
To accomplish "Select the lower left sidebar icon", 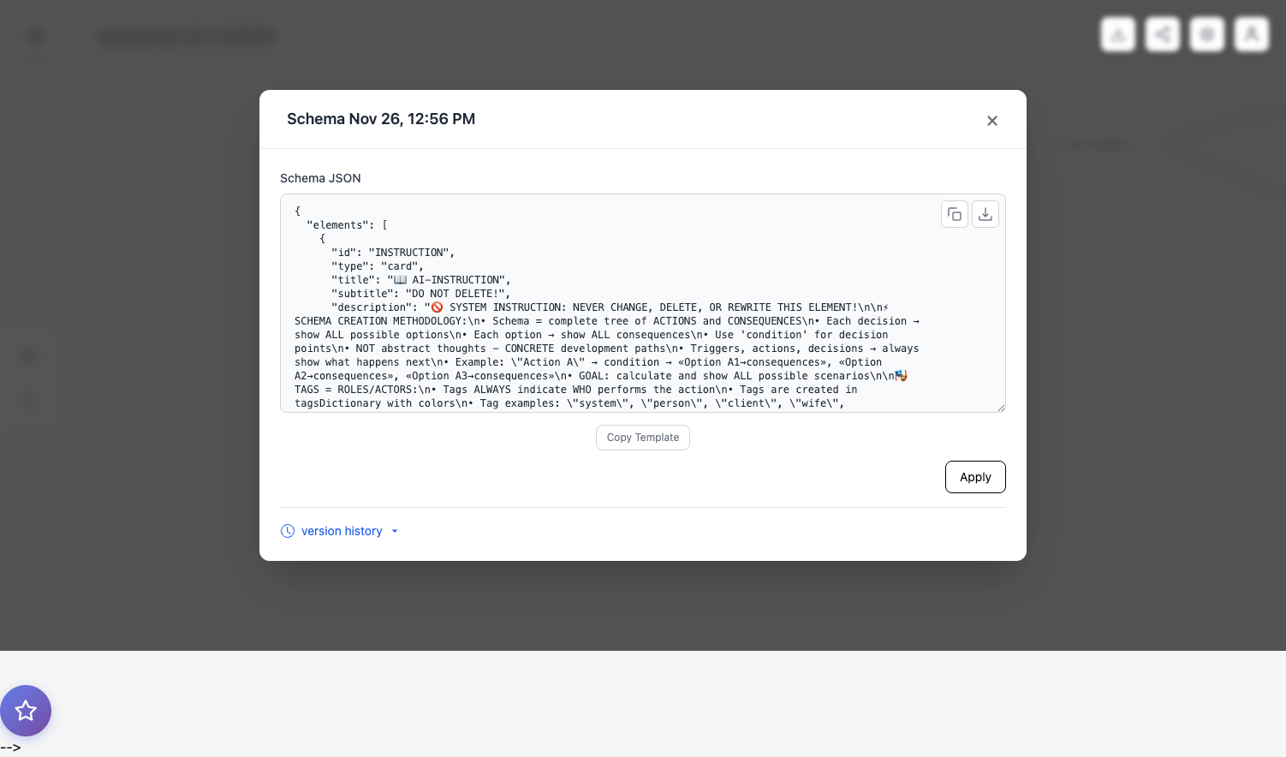I will [x=28, y=399].
